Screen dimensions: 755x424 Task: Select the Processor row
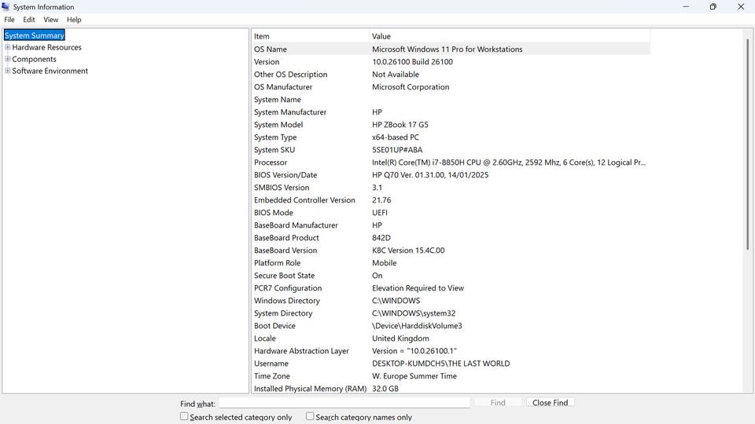coord(451,163)
